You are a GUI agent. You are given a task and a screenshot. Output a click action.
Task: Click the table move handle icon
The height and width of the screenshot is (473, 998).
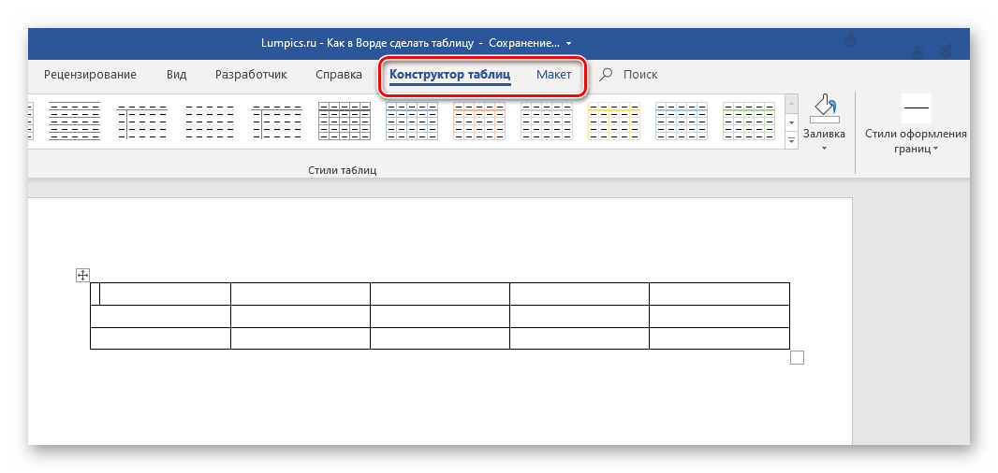[x=83, y=275]
